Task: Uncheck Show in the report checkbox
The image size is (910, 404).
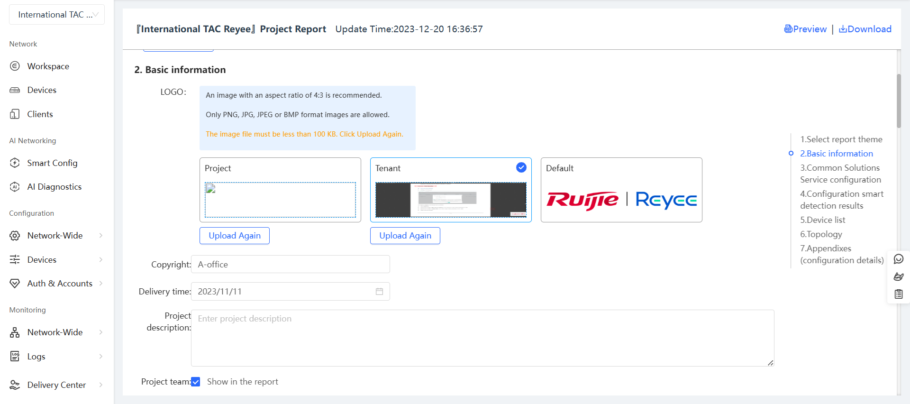Action: (x=196, y=382)
